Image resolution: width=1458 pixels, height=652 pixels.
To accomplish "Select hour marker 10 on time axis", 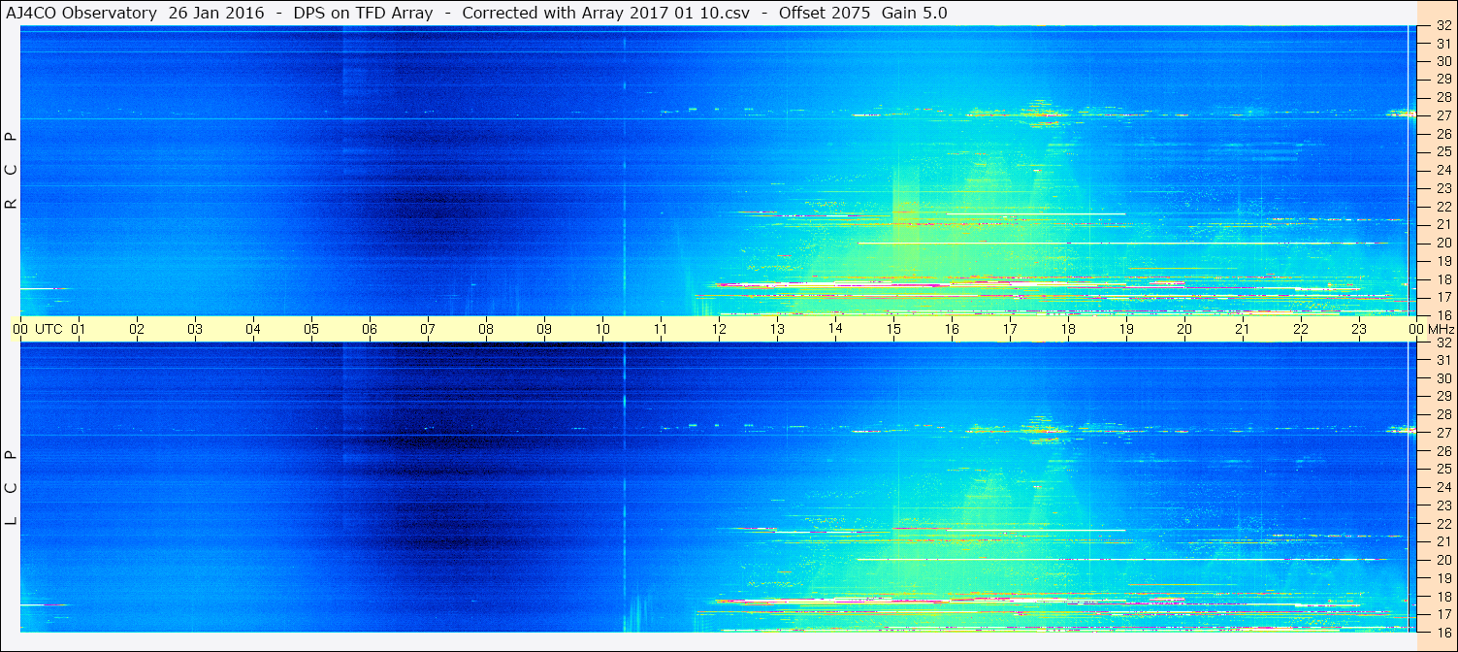I will click(x=602, y=329).
